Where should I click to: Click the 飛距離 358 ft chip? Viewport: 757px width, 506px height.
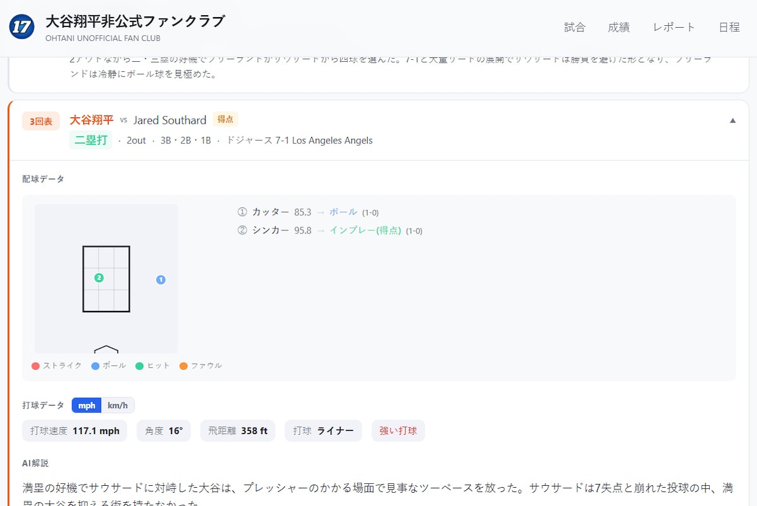coord(238,431)
